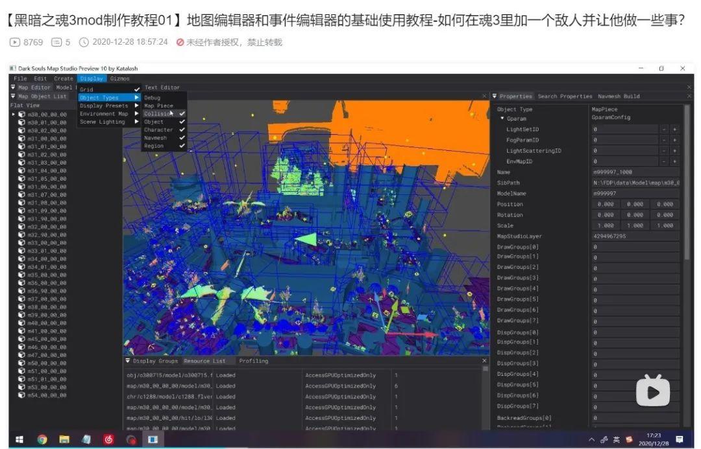Click the minus button for FogParamID
This screenshot has height=449, width=701.
[664, 140]
